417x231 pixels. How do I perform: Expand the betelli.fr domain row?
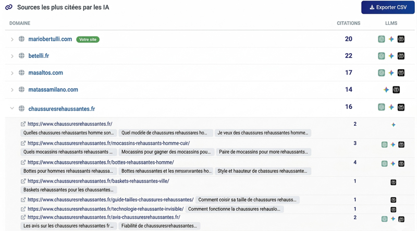(12, 56)
